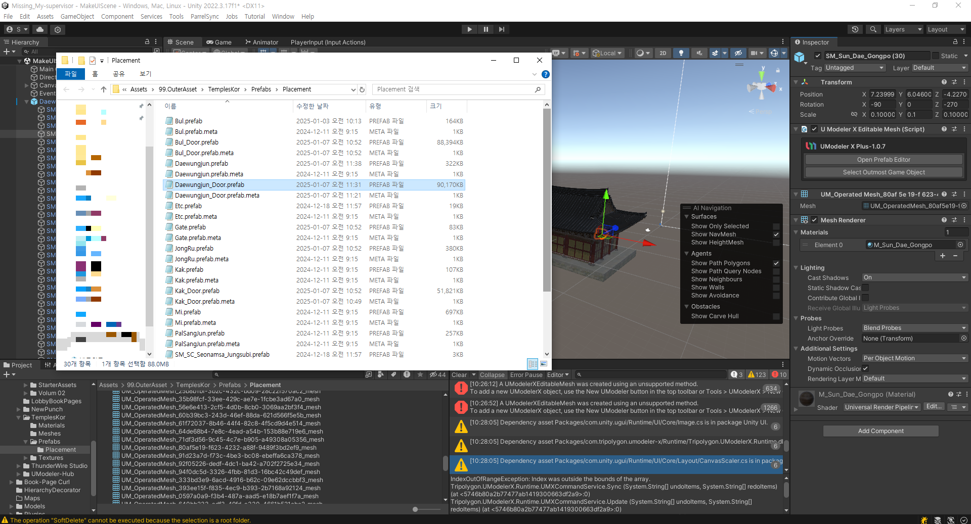
Task: Enable Show Only Selected checkbox
Action: 776,226
